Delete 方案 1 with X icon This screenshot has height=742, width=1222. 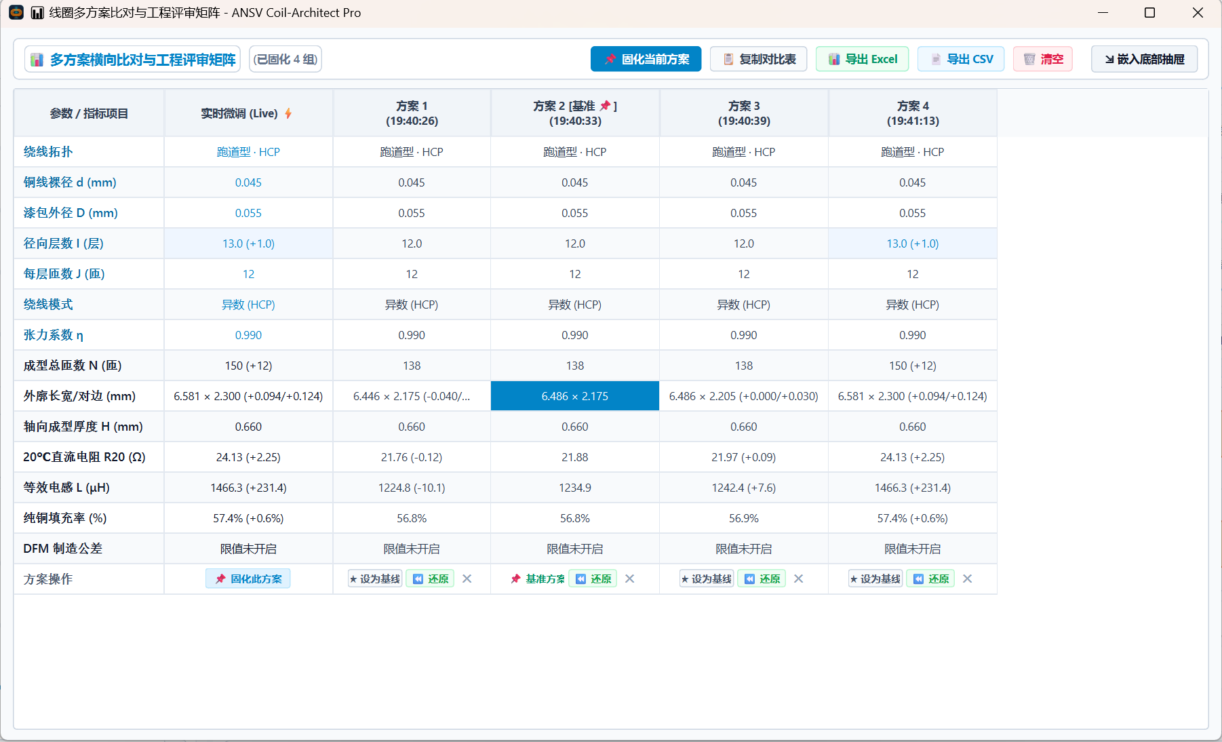[x=467, y=579]
